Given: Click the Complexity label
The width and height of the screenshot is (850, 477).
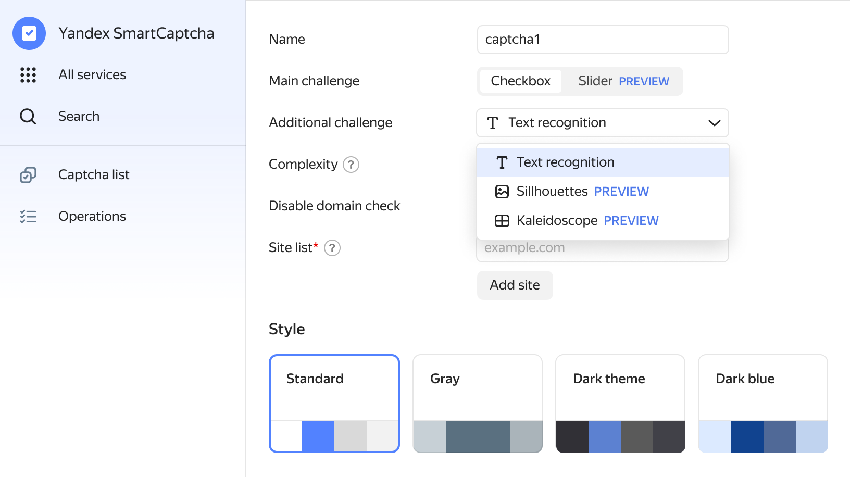Looking at the screenshot, I should coord(303,165).
